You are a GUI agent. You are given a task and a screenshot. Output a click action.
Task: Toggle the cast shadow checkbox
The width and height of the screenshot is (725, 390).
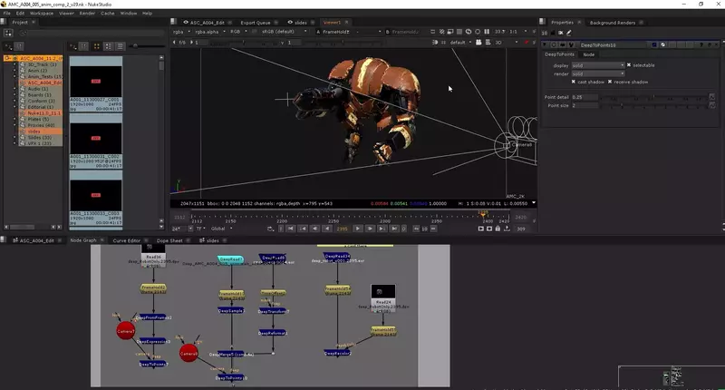coord(574,82)
